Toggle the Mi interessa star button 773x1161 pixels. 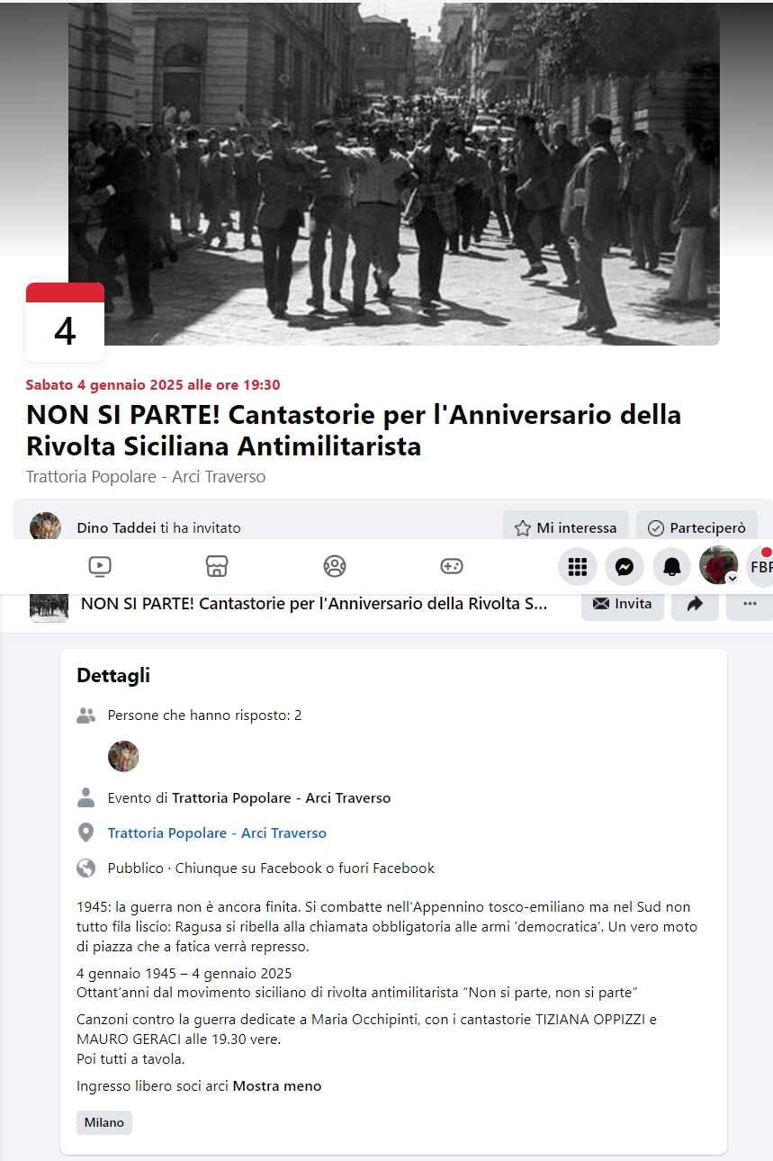566,528
